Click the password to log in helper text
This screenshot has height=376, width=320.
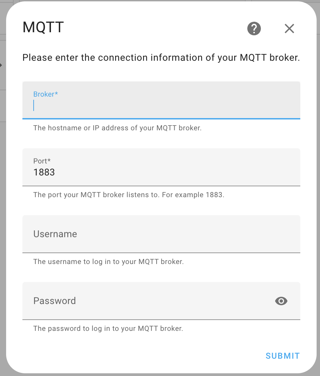click(x=108, y=328)
